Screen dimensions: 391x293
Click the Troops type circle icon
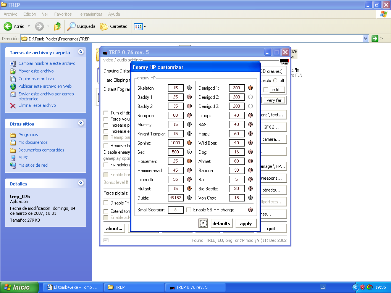[x=250, y=115]
